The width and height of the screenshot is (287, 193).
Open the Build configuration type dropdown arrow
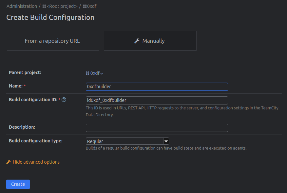[x=166, y=141]
